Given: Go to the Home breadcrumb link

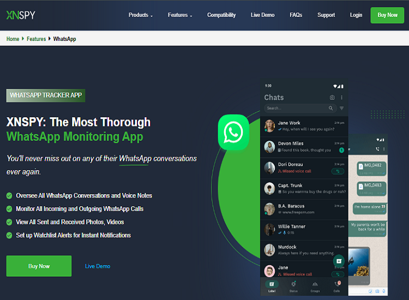Looking at the screenshot, I should click(13, 39).
